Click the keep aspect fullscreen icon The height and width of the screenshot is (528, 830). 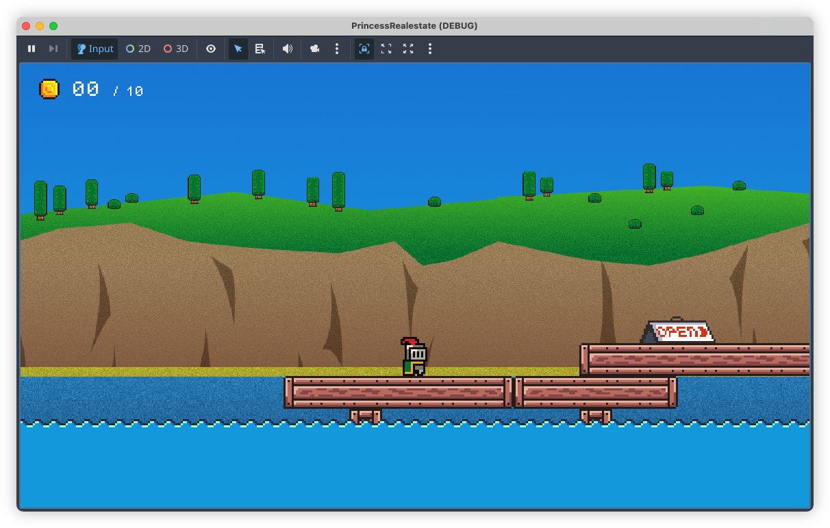point(386,49)
